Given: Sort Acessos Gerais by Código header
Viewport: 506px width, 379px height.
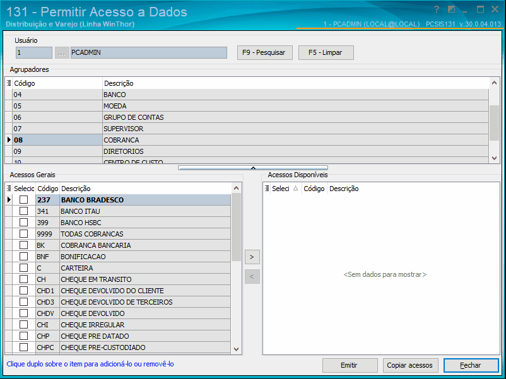Looking at the screenshot, I should coord(47,189).
